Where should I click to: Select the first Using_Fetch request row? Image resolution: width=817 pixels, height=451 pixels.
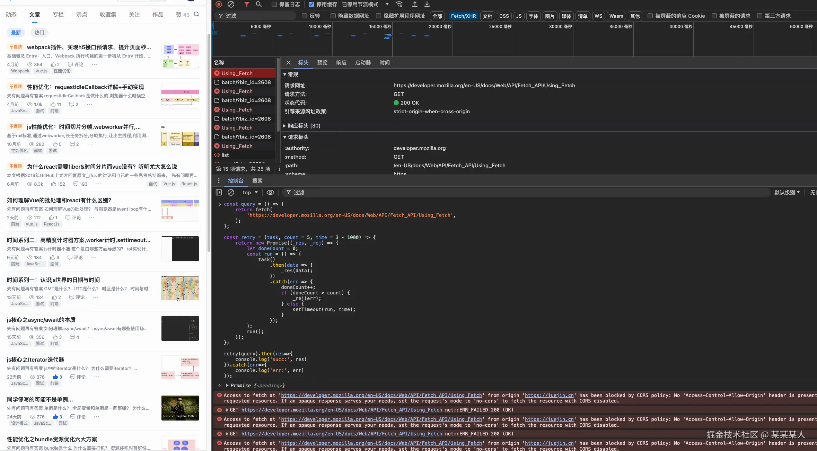click(244, 73)
